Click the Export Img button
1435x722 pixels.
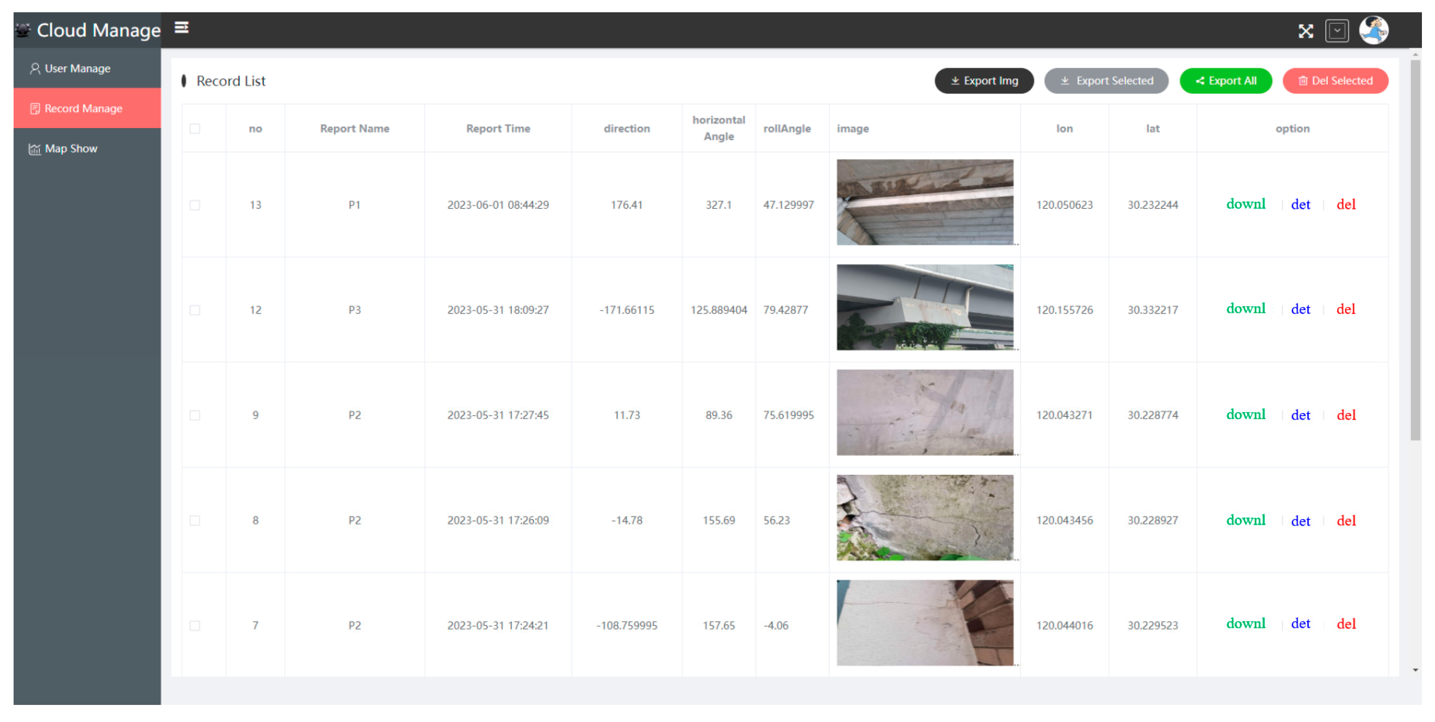tap(984, 81)
